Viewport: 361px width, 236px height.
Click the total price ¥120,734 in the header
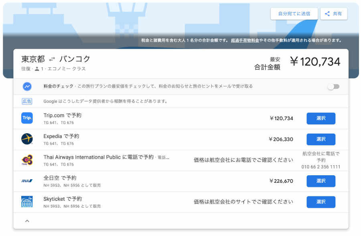pos(315,62)
